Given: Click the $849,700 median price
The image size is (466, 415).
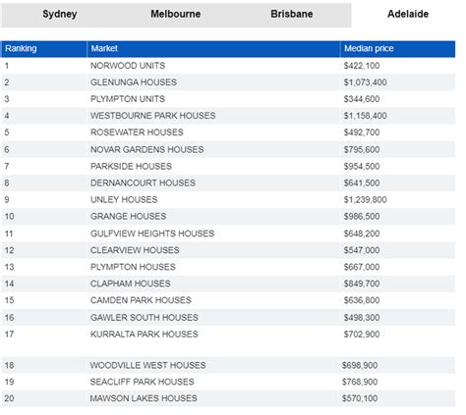Looking at the screenshot, I should [362, 284].
